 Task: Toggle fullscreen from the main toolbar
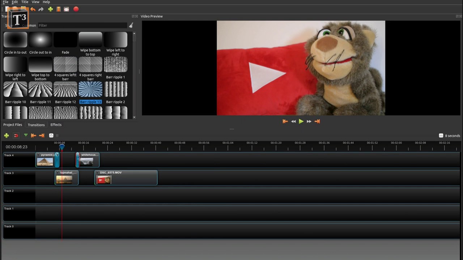67,9
